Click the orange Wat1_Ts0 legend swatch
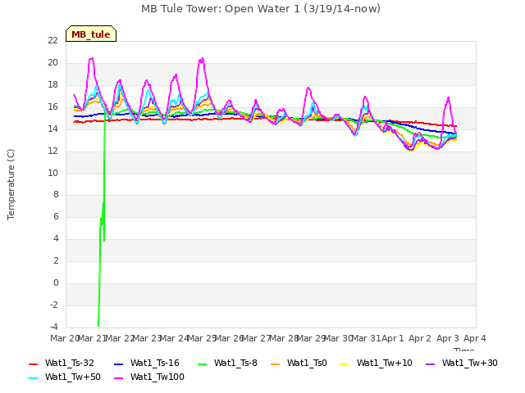The image size is (525, 393). coord(276,364)
